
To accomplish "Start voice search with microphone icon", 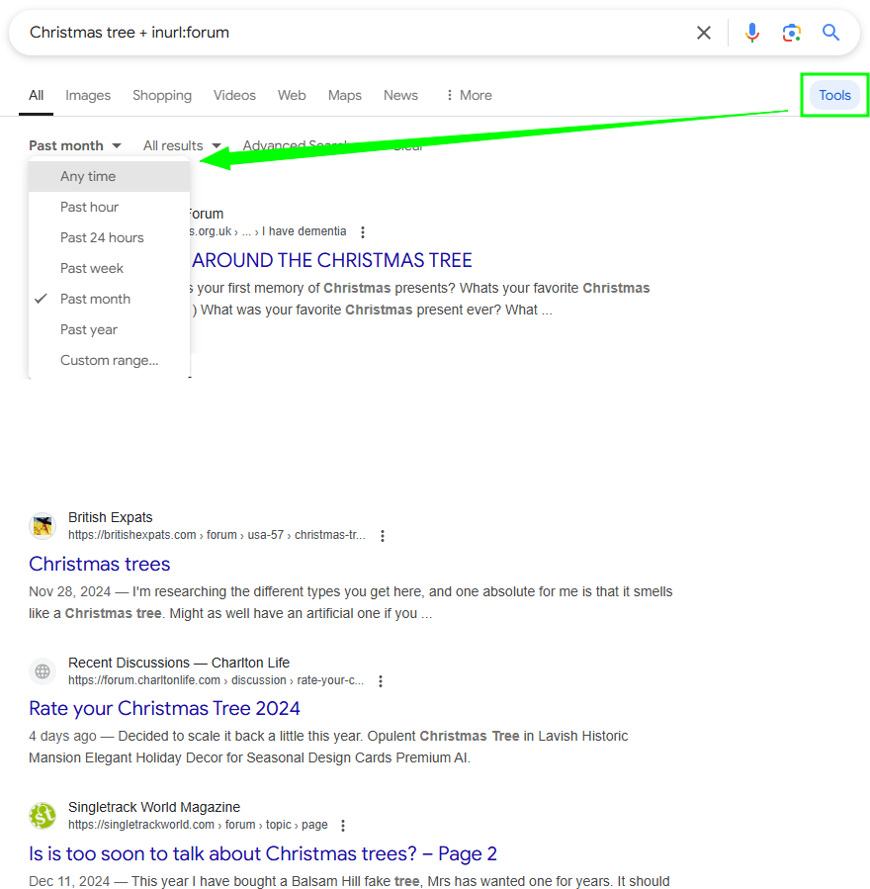I will tap(752, 33).
